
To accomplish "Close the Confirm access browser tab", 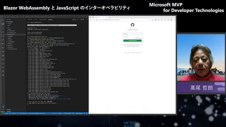I will (x=107, y=17).
